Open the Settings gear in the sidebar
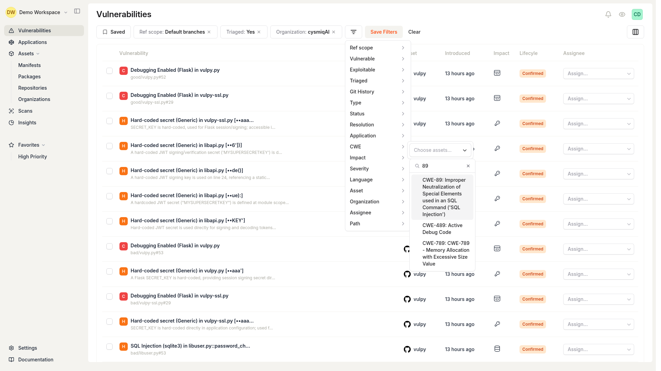Viewport: 661px width, 371px height. [11, 348]
